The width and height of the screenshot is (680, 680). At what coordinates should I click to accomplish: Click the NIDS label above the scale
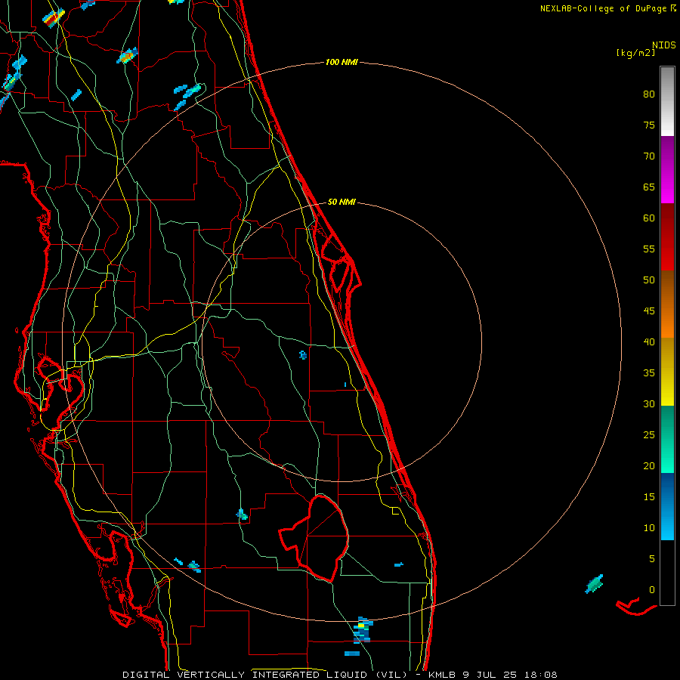[663, 45]
